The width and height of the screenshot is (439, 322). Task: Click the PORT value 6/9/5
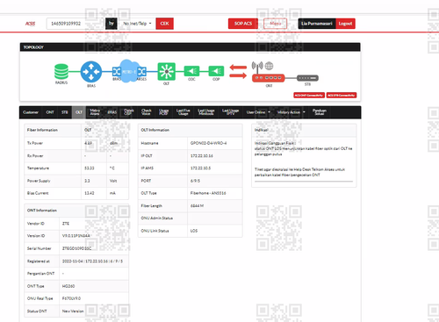point(195,181)
